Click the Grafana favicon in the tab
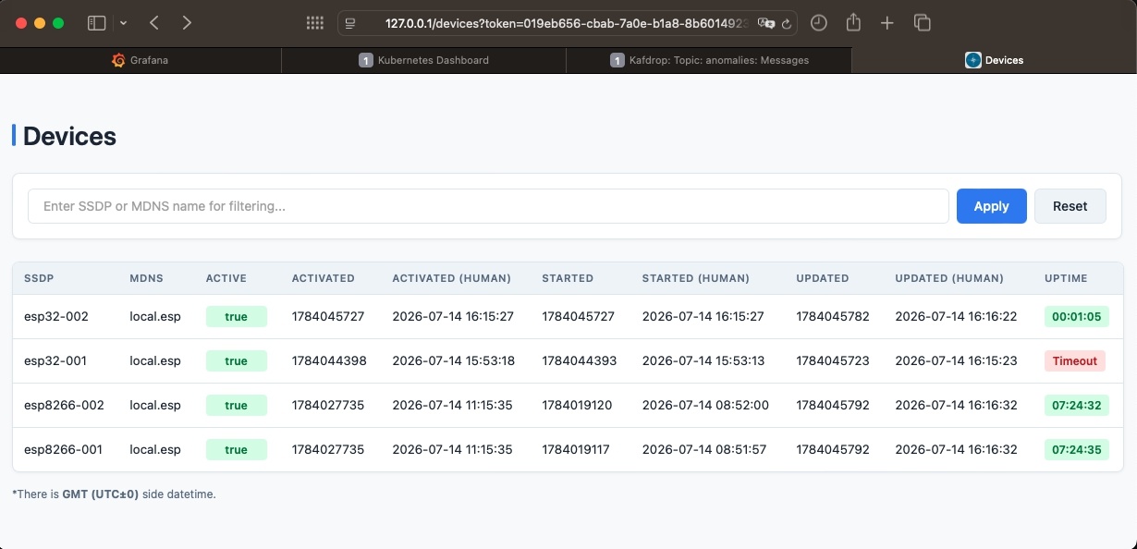 (x=118, y=60)
